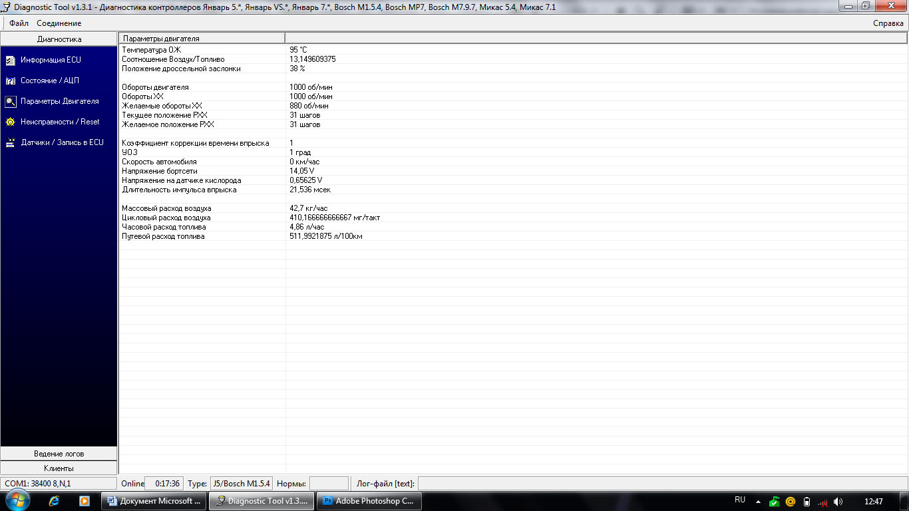Select the Обороты двигателя row
909x511 pixels.
click(513, 87)
